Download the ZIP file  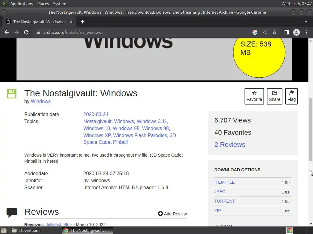[218, 211]
